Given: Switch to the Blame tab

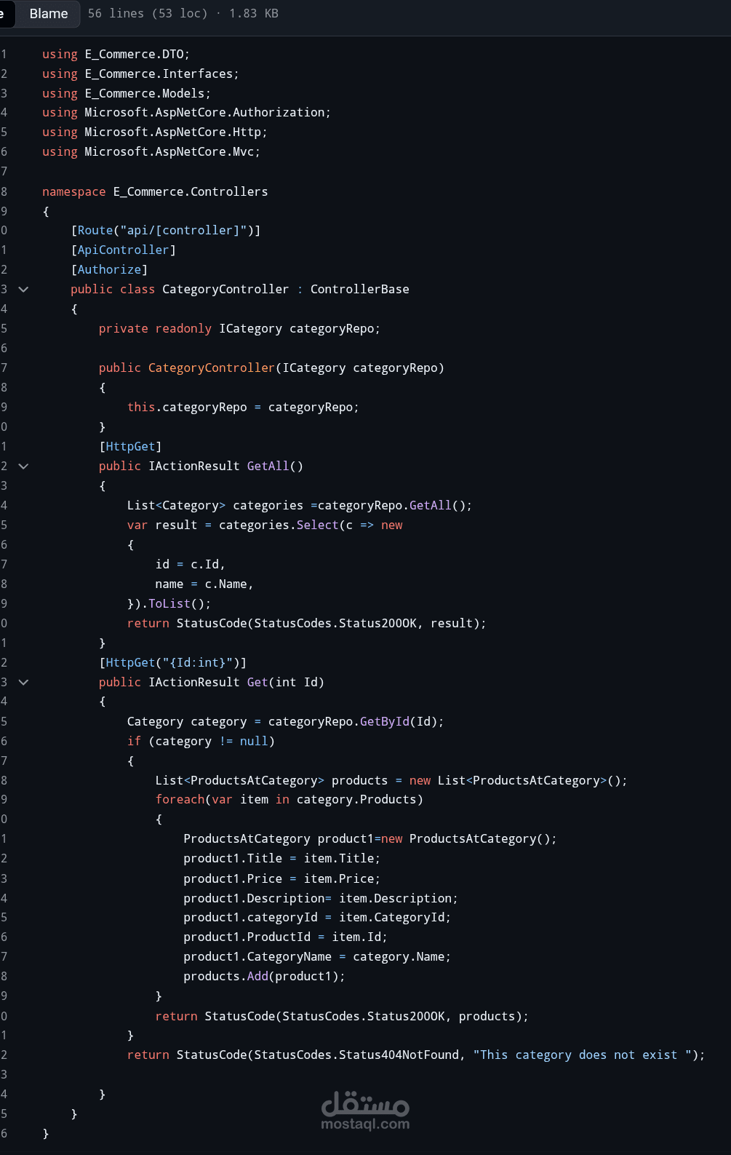Looking at the screenshot, I should click(49, 14).
